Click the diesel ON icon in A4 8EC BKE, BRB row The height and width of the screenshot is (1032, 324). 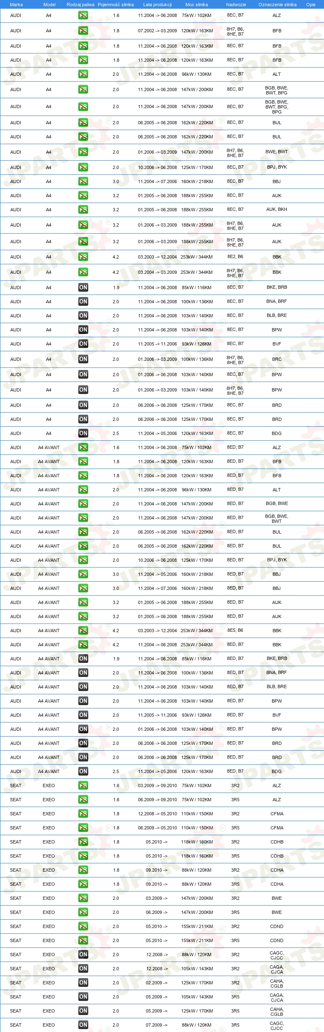tap(83, 288)
